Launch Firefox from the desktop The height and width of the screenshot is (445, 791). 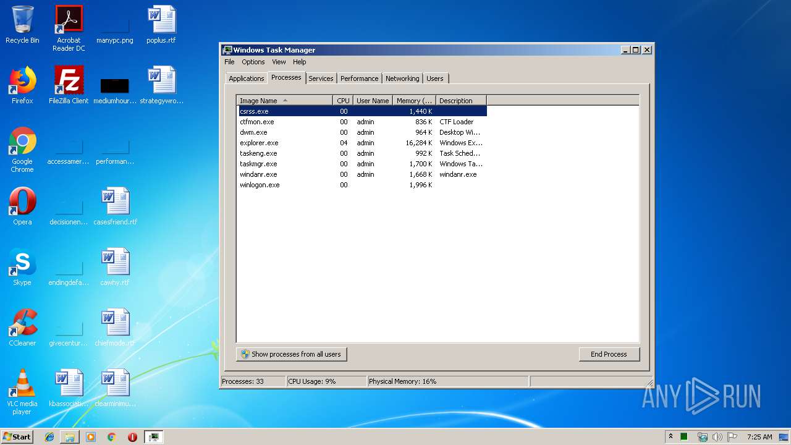(x=22, y=85)
